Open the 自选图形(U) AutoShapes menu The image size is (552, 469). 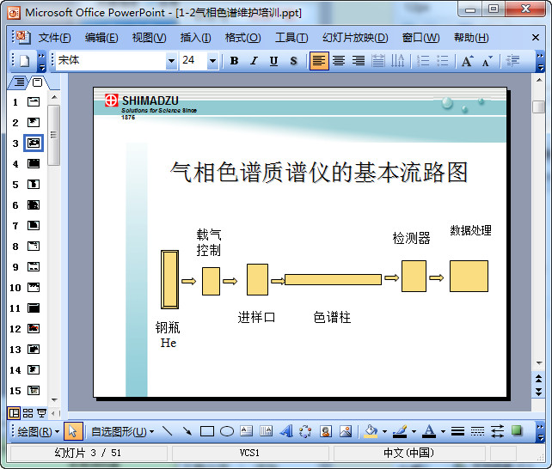[x=122, y=432]
